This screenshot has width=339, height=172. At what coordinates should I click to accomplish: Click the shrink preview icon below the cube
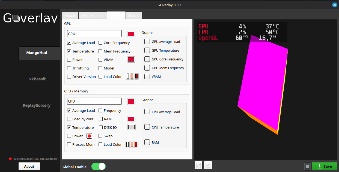208,165
